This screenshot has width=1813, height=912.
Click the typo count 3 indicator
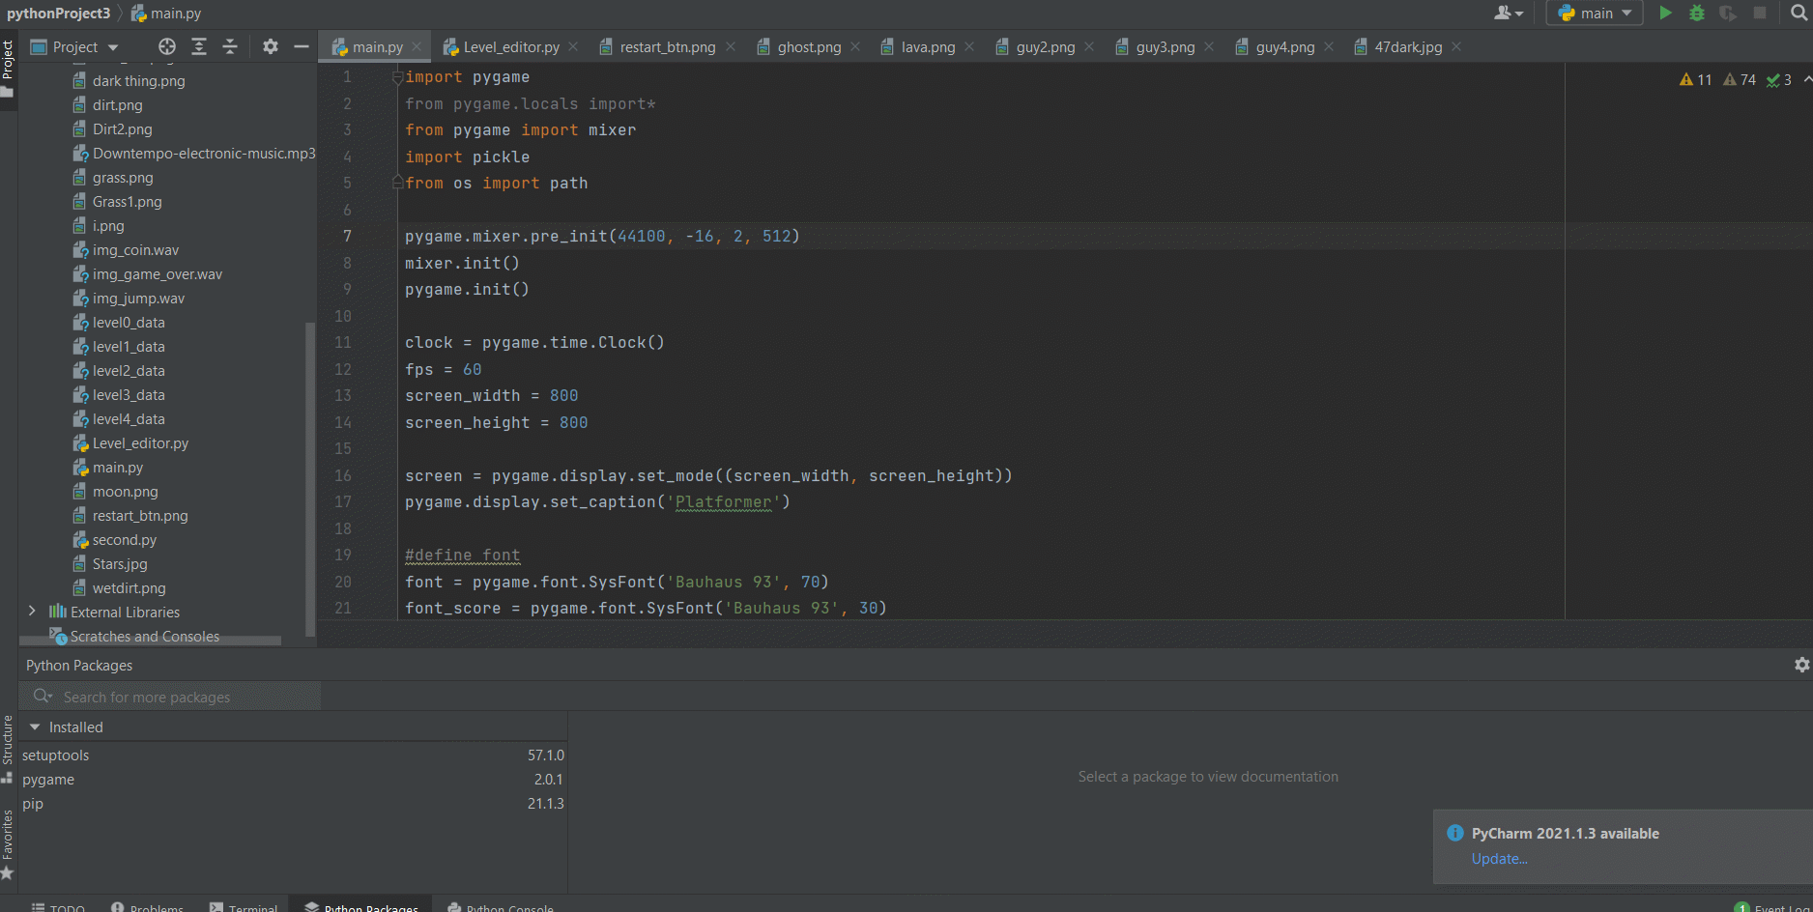point(1779,80)
